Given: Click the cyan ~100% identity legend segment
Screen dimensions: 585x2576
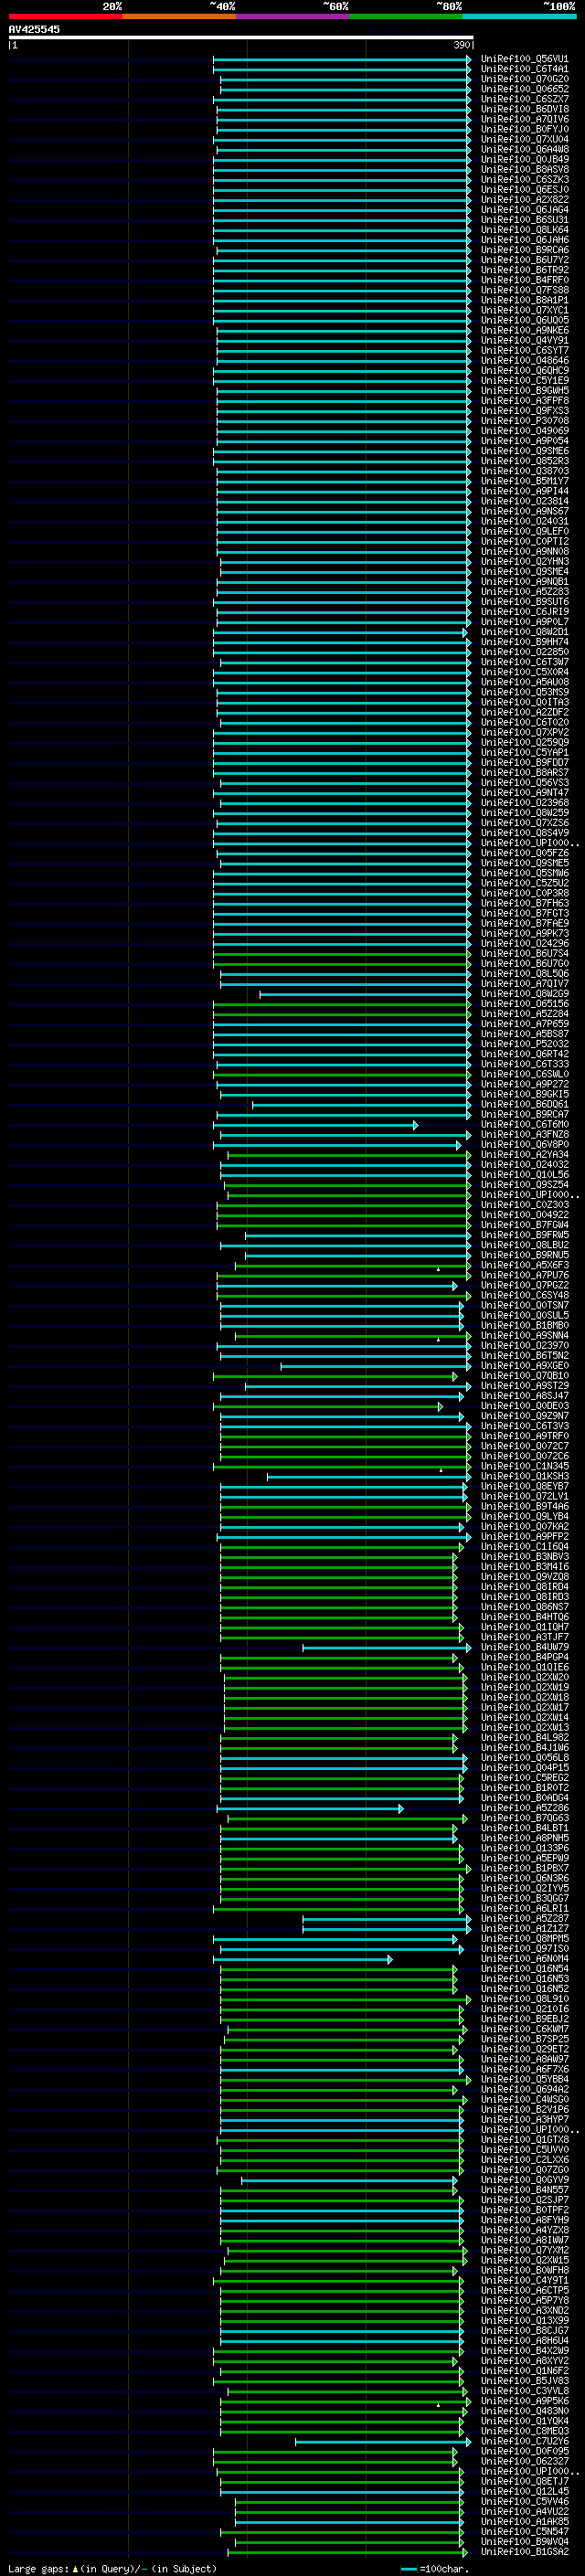Looking at the screenshot, I should (519, 16).
